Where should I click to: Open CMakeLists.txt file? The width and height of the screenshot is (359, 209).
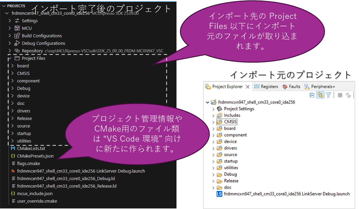coord(31,149)
